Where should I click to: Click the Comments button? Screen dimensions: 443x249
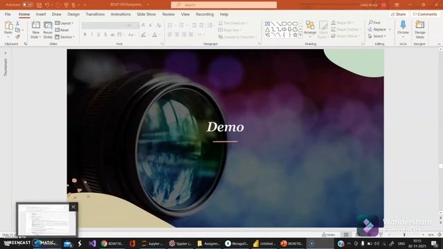tap(424, 14)
